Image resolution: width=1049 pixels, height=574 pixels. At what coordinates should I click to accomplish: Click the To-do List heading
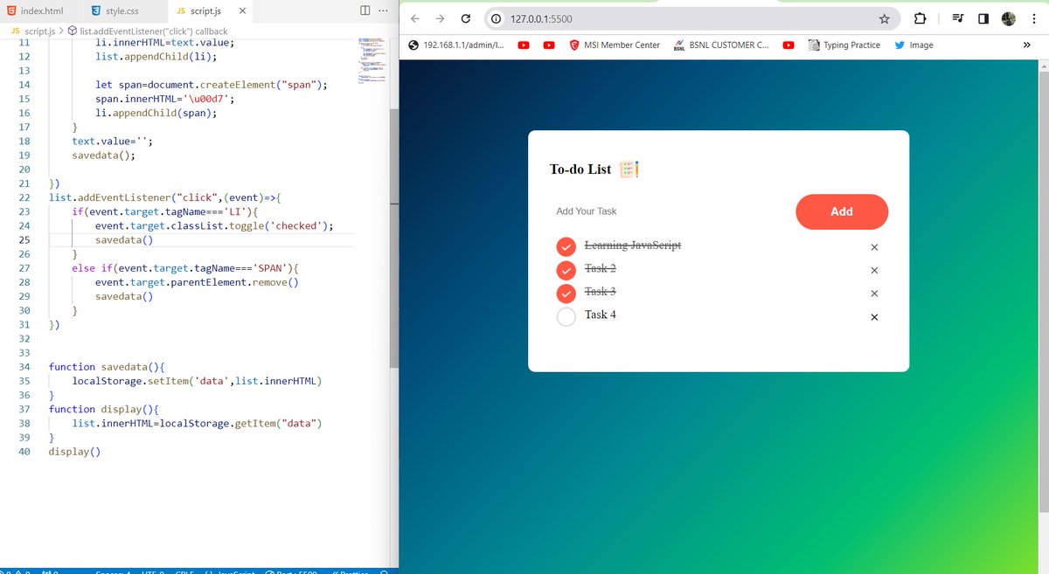pyautogui.click(x=580, y=169)
